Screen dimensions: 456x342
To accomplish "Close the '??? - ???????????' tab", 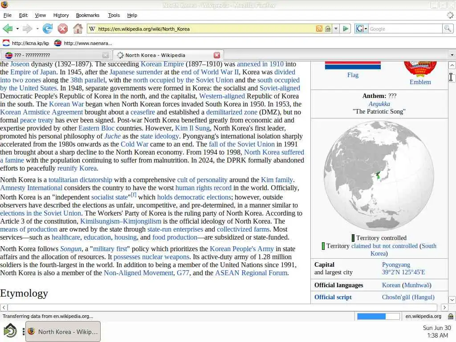I will pyautogui.click(x=106, y=55).
